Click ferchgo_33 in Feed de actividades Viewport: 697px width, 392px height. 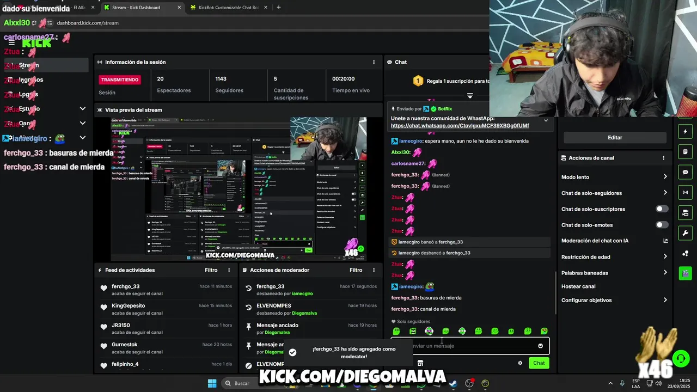coord(125,286)
